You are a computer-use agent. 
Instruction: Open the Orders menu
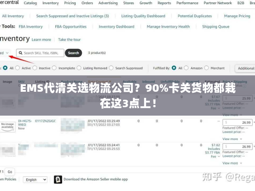click(x=87, y=3)
